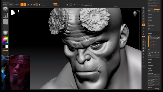Toggle the Transp icon on right shelf
Viewport: 163px width, 92px height.
click(143, 57)
